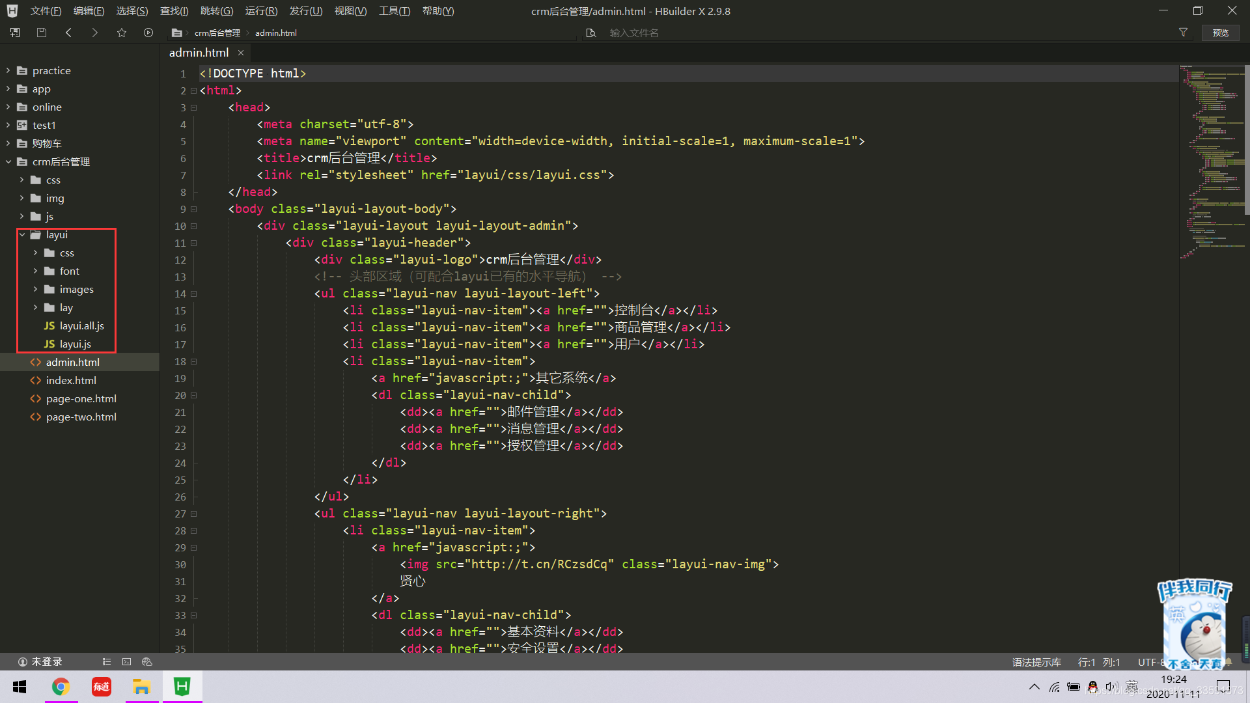1250x703 pixels.
Task: Go back using the left arrow icon
Action: 68,33
